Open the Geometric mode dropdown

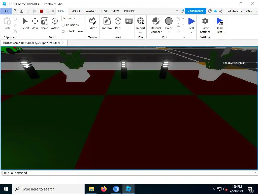[73, 18]
